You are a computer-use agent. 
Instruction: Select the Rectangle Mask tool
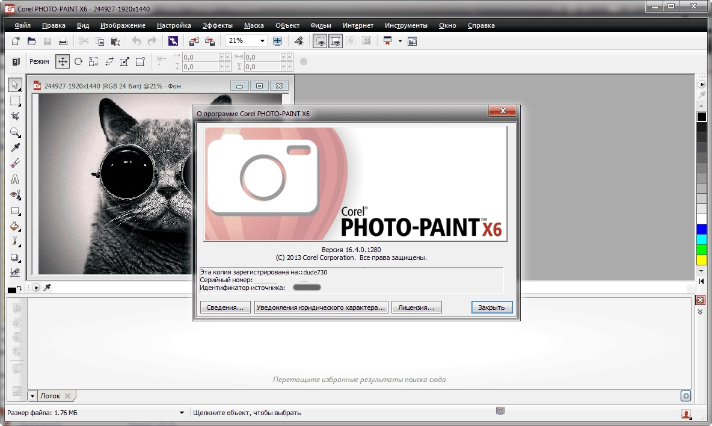coord(15,101)
